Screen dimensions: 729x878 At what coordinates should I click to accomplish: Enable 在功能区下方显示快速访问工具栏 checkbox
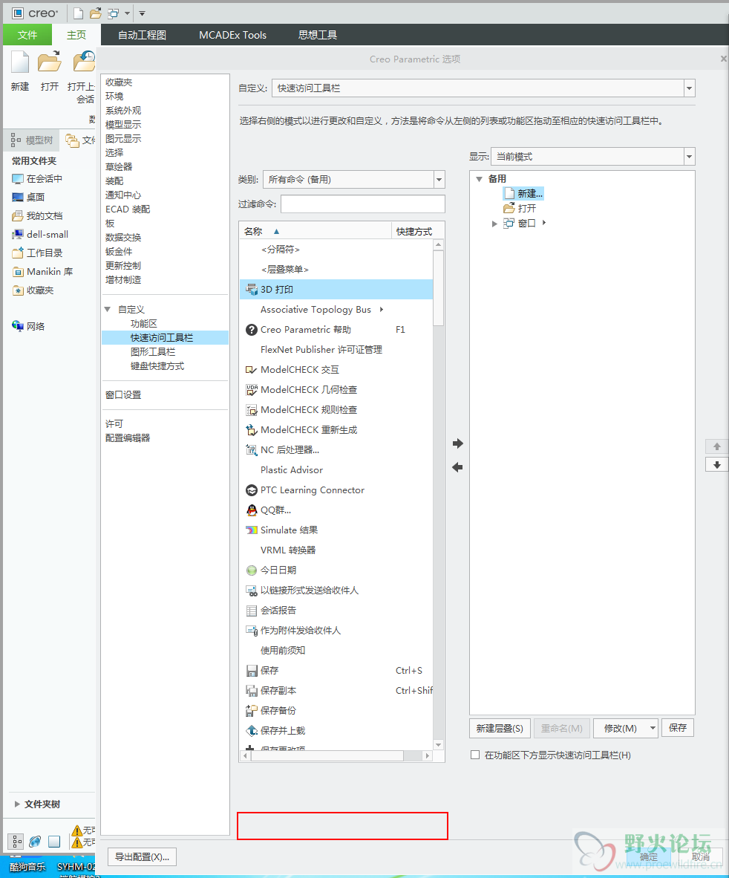475,755
